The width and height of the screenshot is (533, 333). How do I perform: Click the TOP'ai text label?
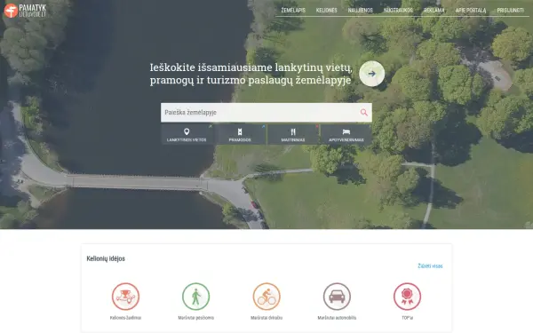click(x=407, y=318)
